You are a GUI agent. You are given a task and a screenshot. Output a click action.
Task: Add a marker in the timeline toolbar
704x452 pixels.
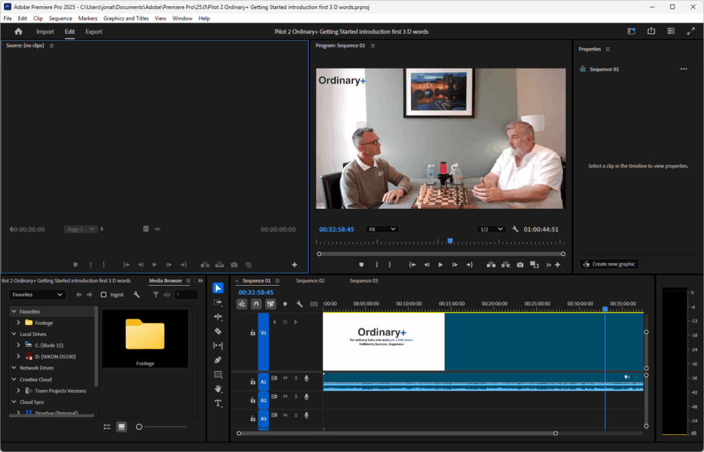(x=285, y=304)
